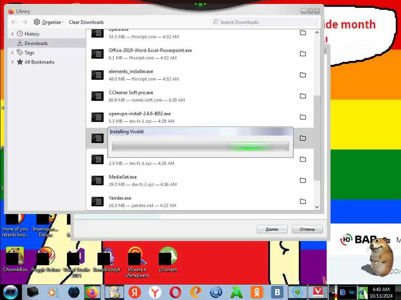The width and height of the screenshot is (401, 300).
Task: Open containing folder for MediaGet.exe
Action: pos(303,180)
